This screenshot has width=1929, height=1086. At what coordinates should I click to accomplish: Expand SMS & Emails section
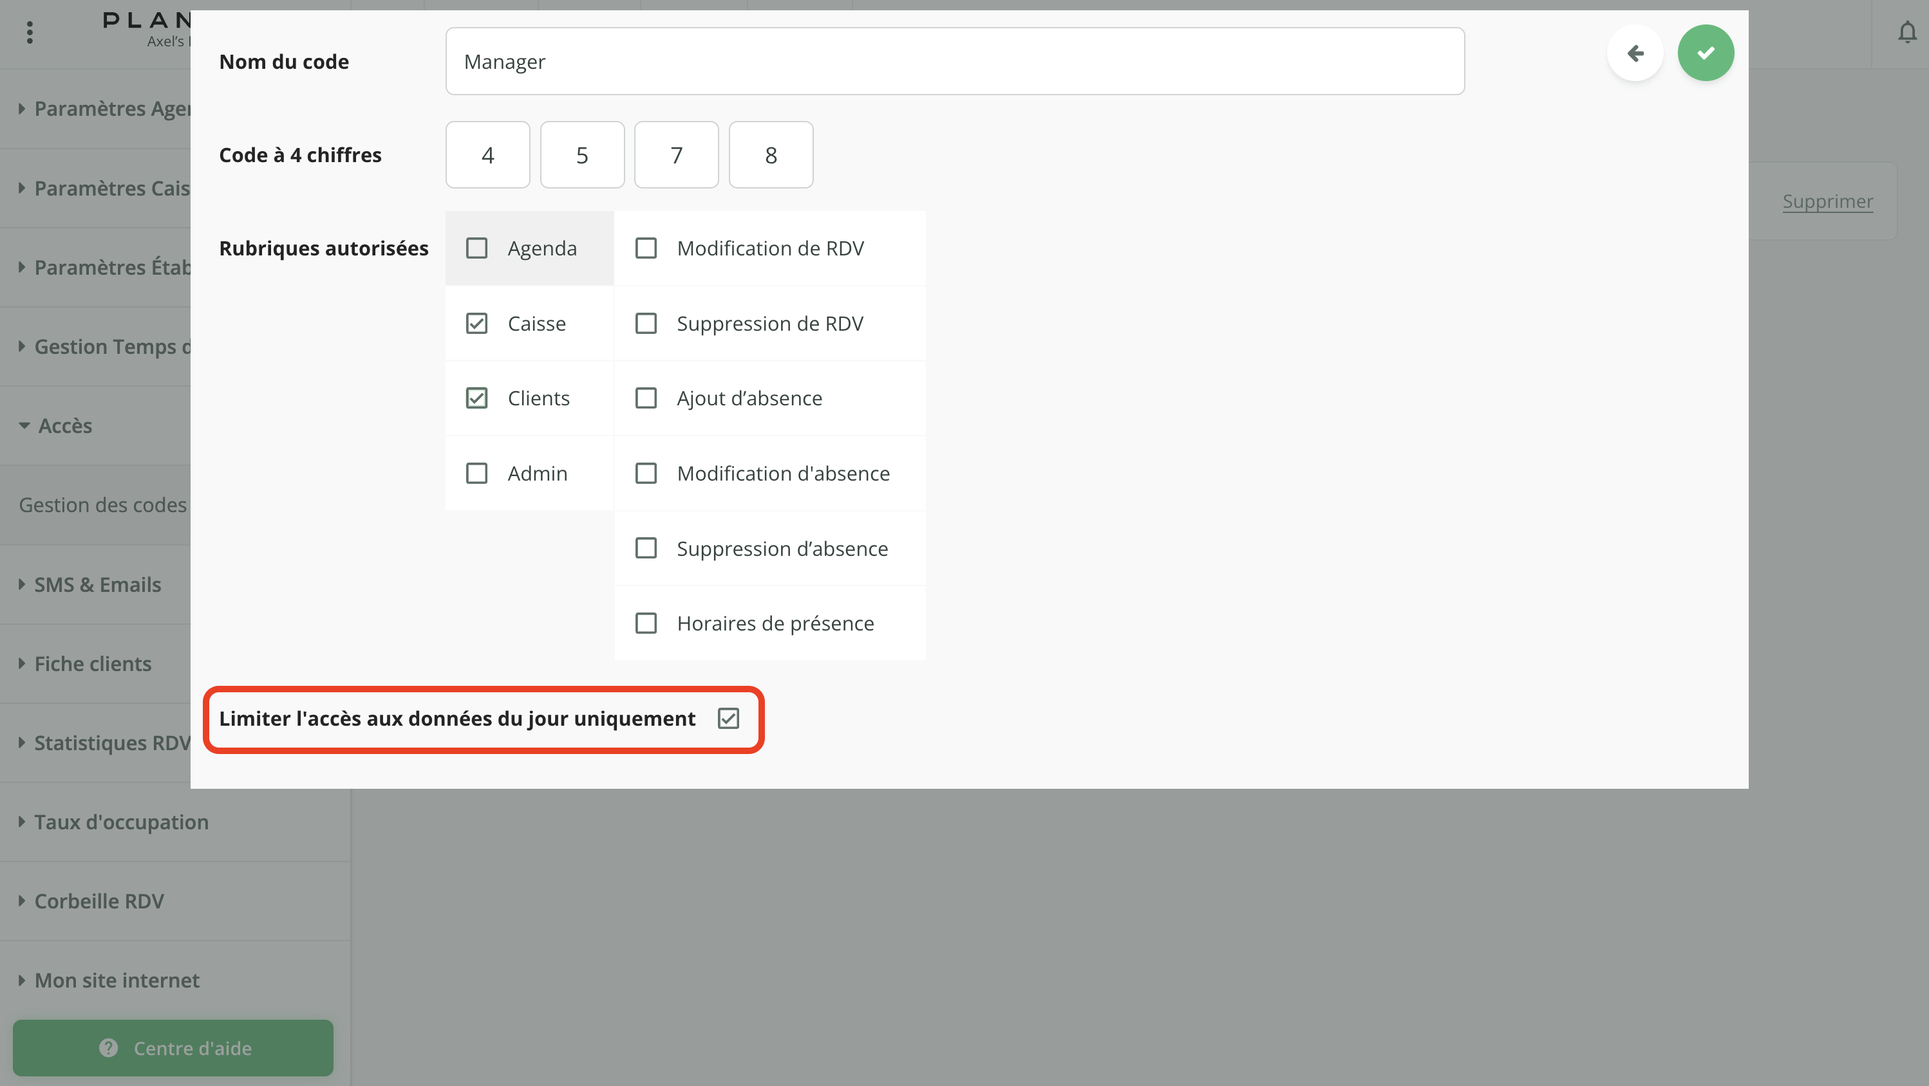click(x=97, y=585)
